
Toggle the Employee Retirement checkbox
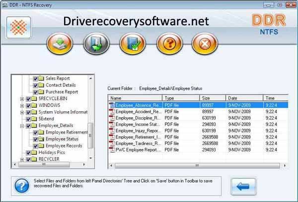[35, 133]
